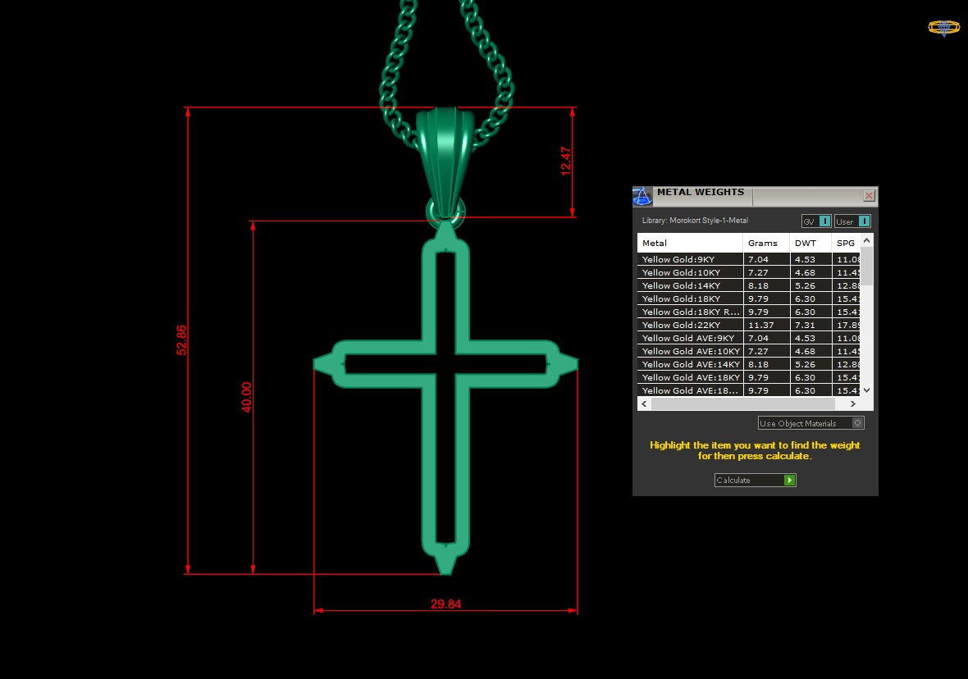Click the 29.84 width dimension label
The image size is (968, 679).
[445, 604]
